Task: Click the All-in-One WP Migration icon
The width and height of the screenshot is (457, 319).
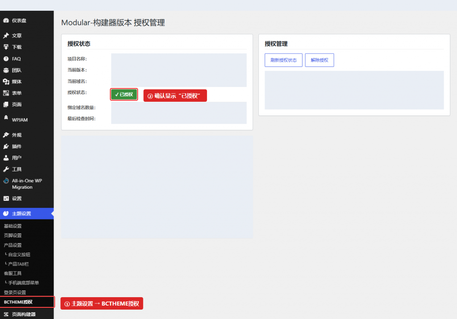Action: [6, 181]
